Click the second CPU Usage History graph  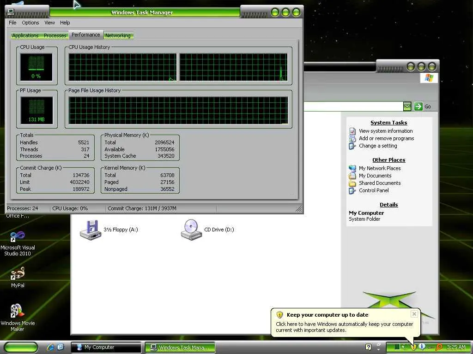click(233, 67)
